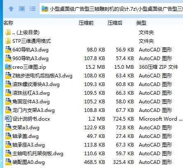The height and width of the screenshot is (168, 183).
Task: Click the 724.5 KB compressed size value
Action: [x=123, y=119]
